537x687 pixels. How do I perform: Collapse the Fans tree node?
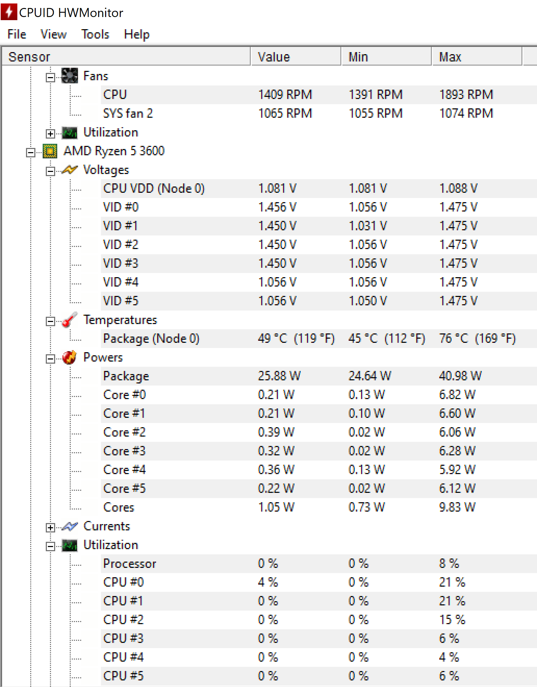point(50,77)
